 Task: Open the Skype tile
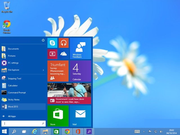pyautogui.click(x=52, y=43)
